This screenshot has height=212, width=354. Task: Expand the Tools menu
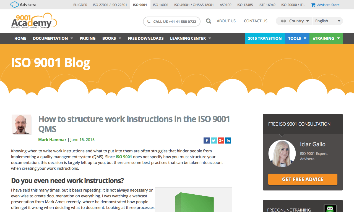coord(297,38)
